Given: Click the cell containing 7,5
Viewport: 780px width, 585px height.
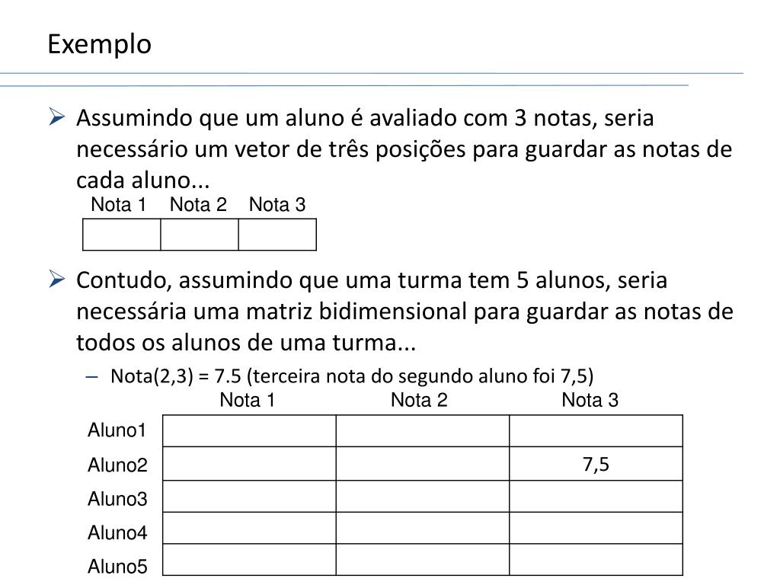Looking at the screenshot, I should (596, 464).
